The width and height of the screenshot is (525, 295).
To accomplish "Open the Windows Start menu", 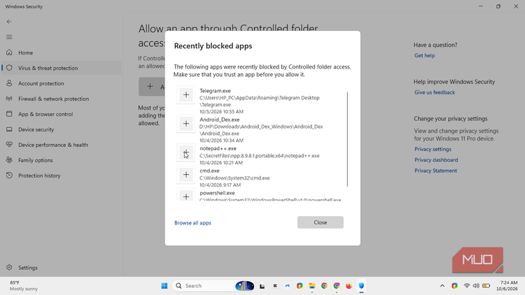I will point(164,286).
